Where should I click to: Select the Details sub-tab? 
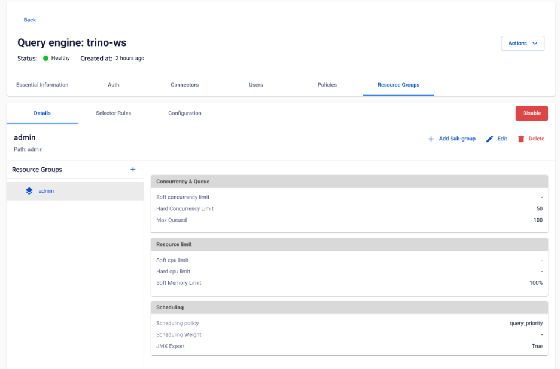(x=42, y=113)
